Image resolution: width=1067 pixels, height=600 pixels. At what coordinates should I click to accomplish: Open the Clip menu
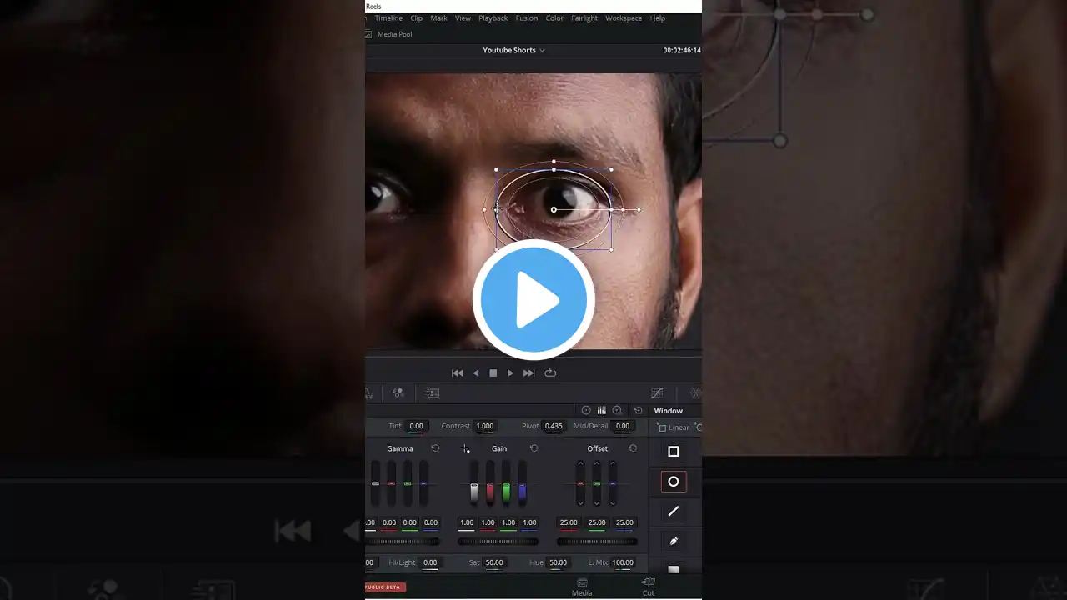[x=416, y=18]
